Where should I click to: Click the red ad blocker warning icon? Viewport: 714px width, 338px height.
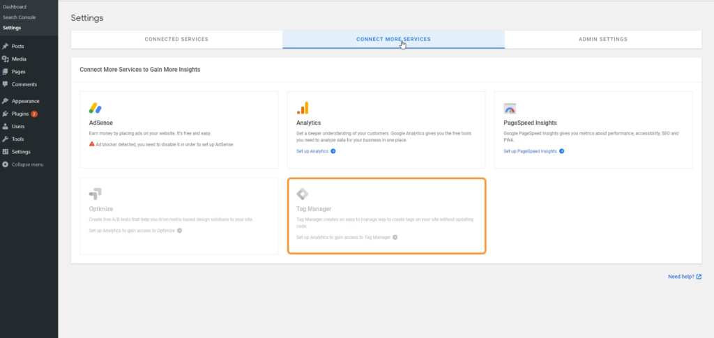[92, 144]
